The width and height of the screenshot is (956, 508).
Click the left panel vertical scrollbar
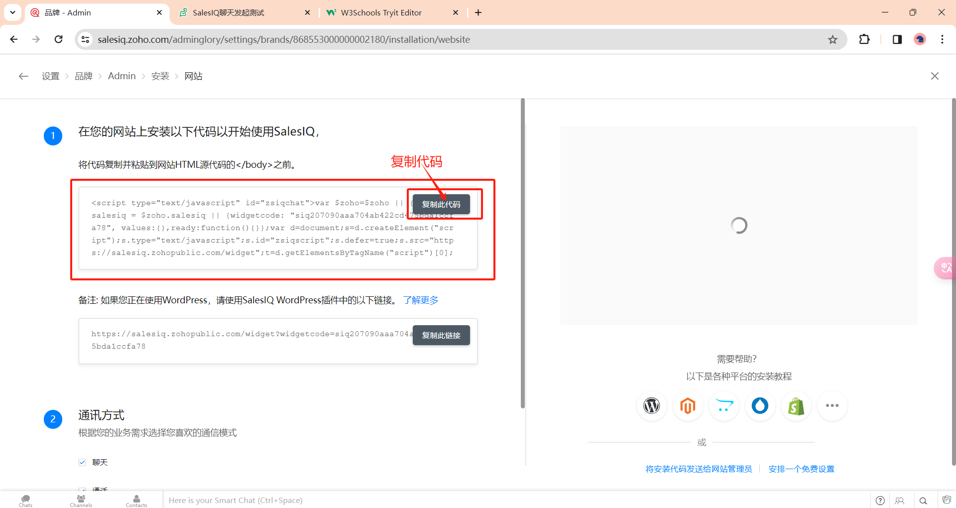(522, 253)
